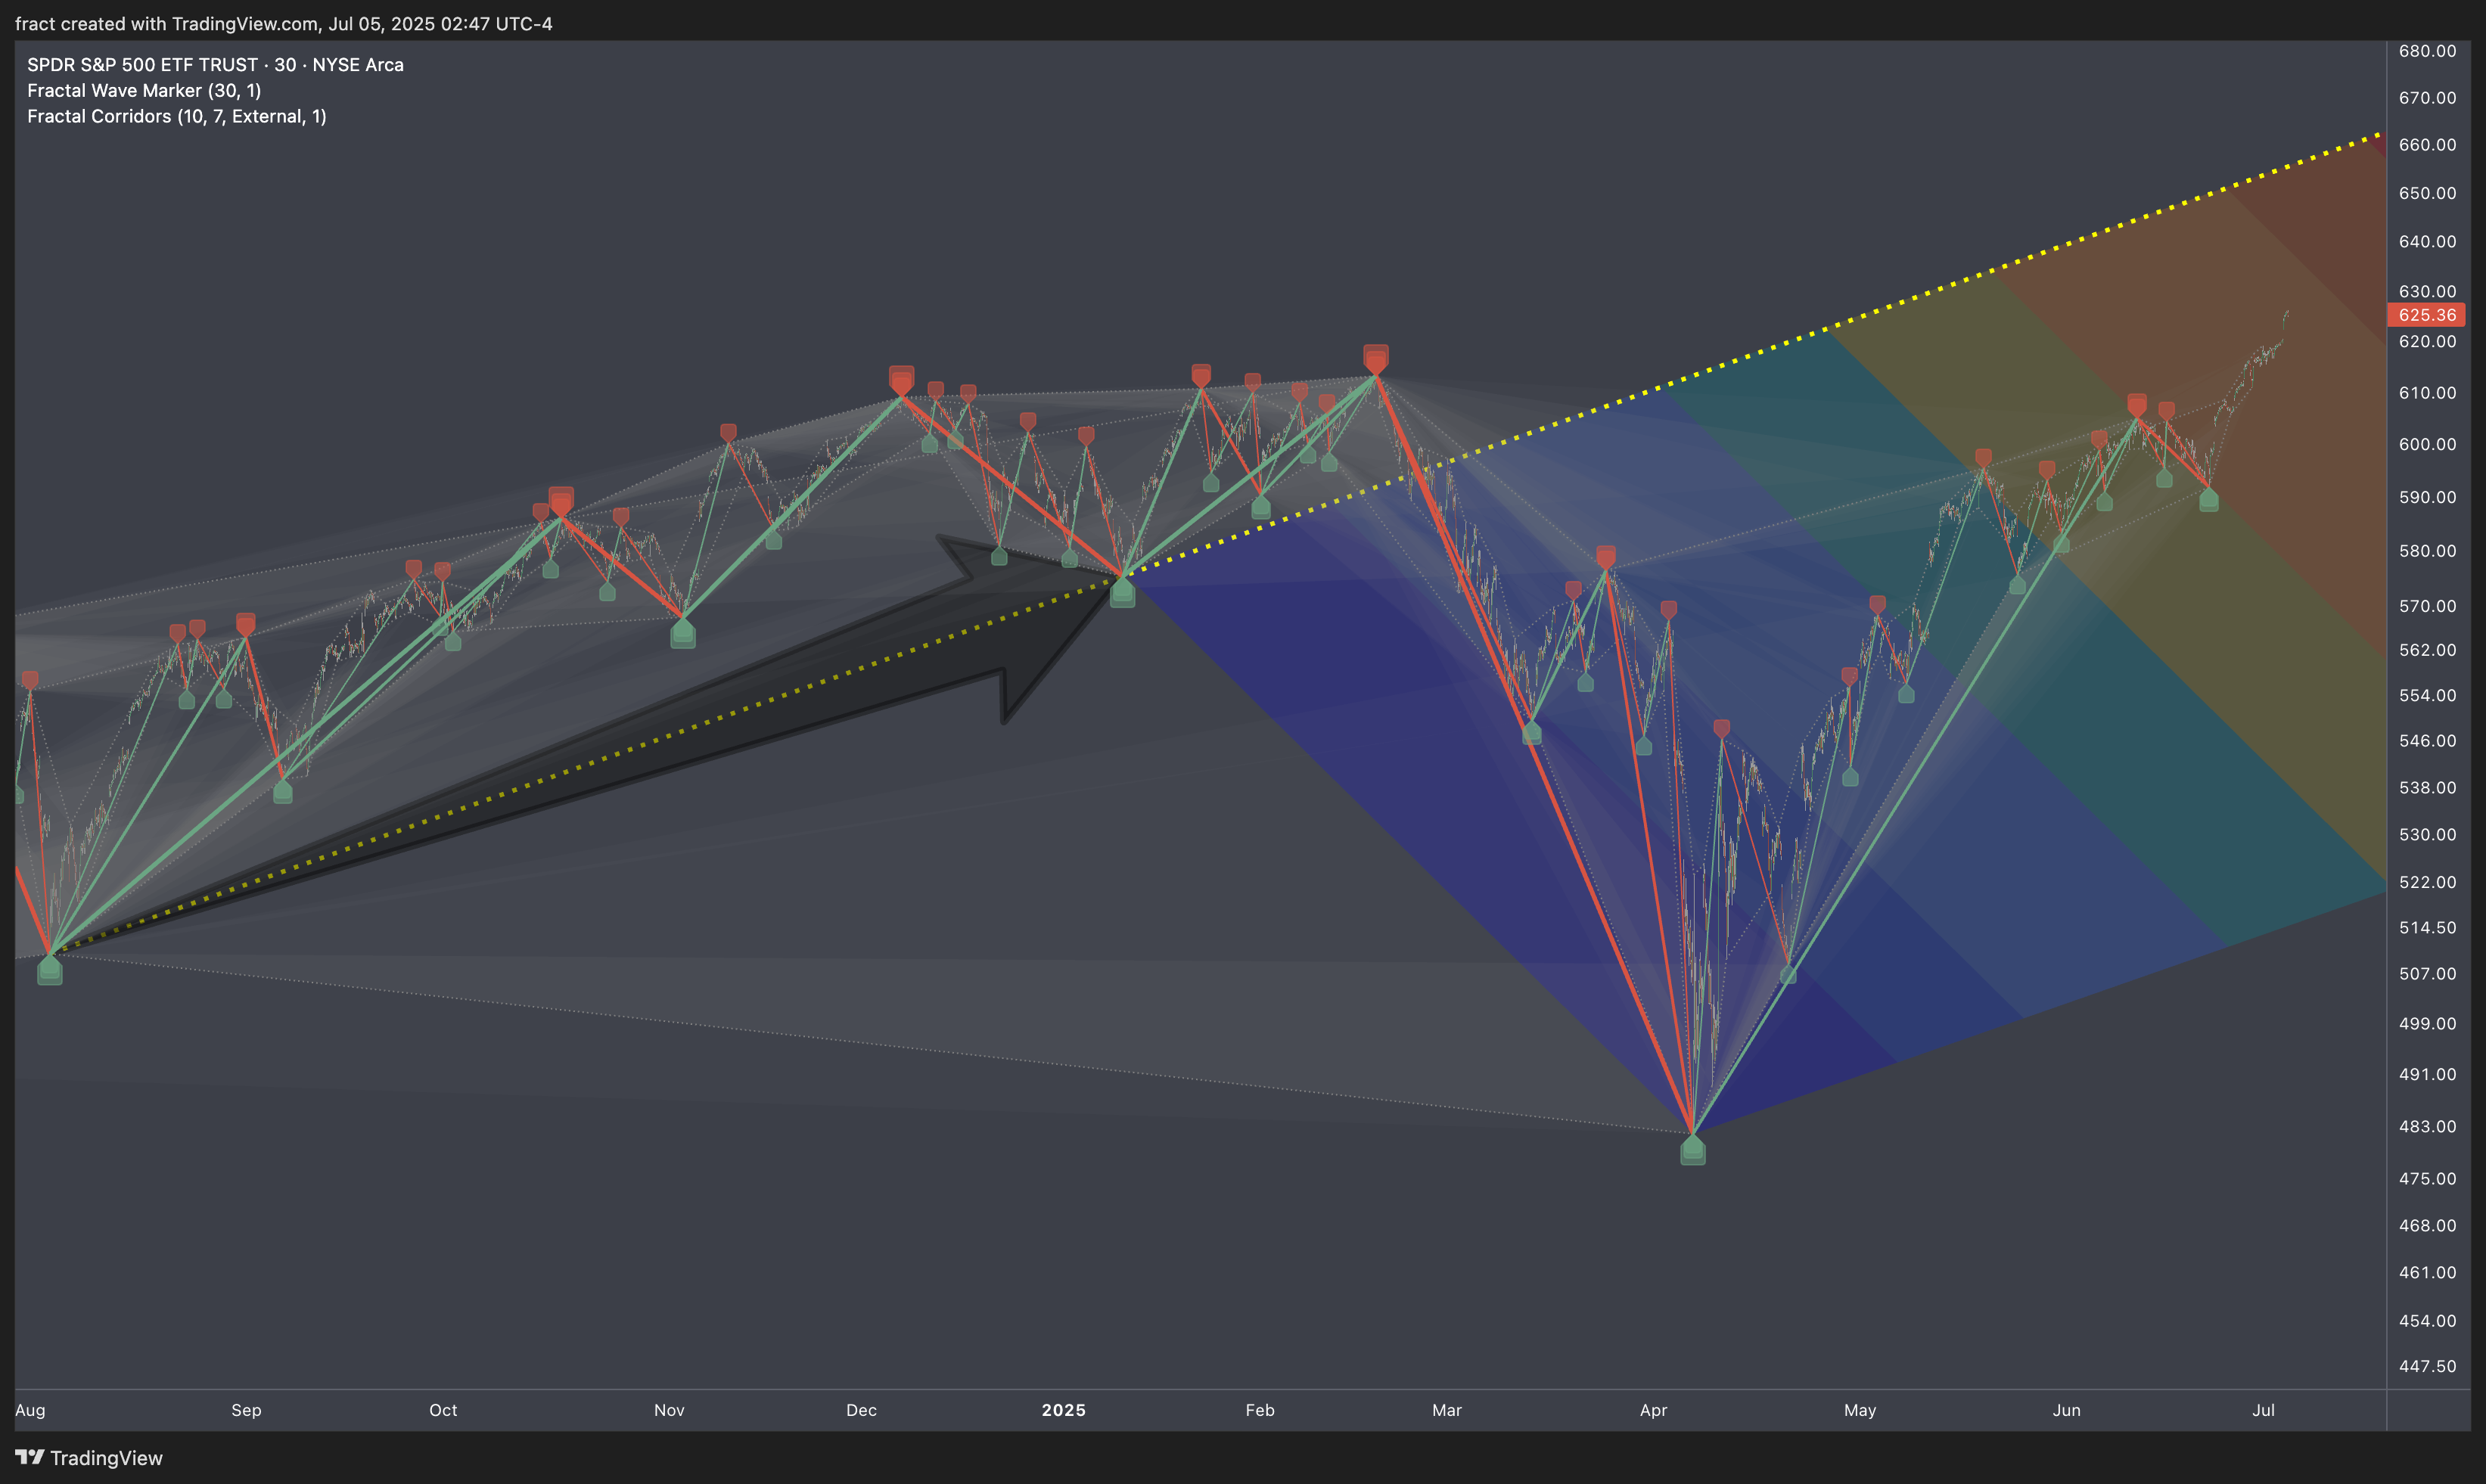
Task: Click the Nov label on time axis
Action: point(669,1410)
